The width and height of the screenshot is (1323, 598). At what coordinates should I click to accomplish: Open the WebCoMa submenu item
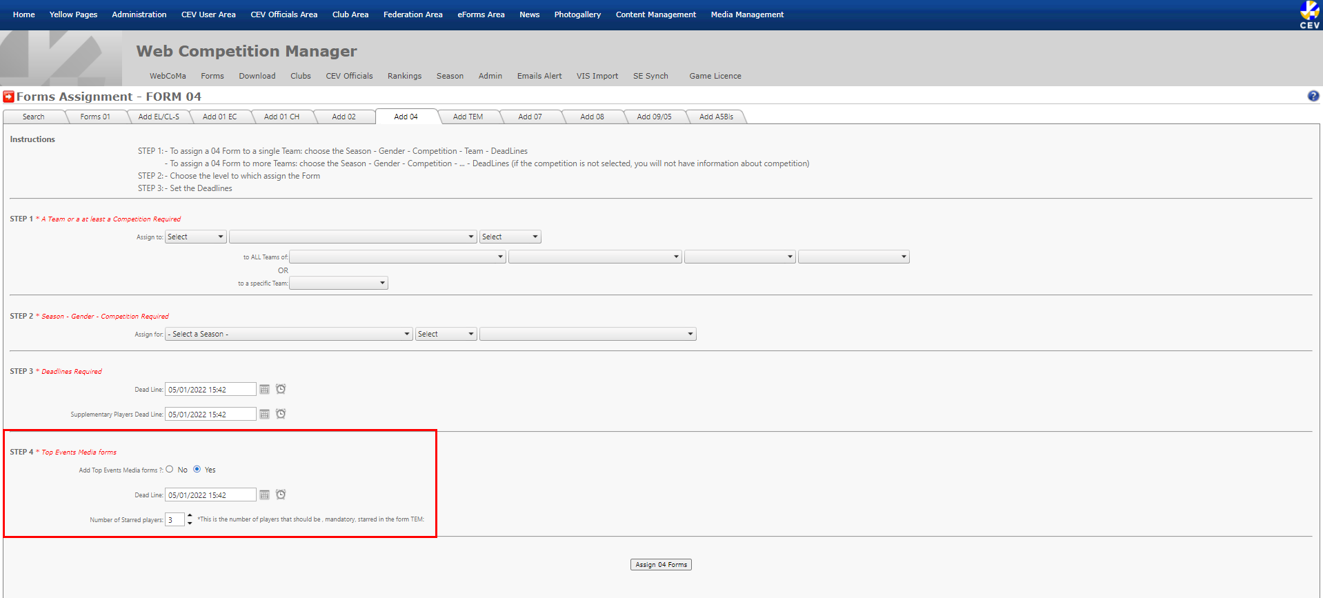pos(168,76)
